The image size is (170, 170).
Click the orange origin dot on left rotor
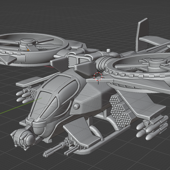coord(28,50)
